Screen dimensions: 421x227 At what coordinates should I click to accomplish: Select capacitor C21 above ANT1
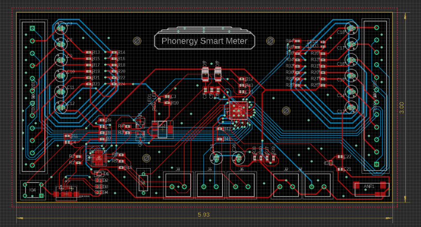coord(341,169)
